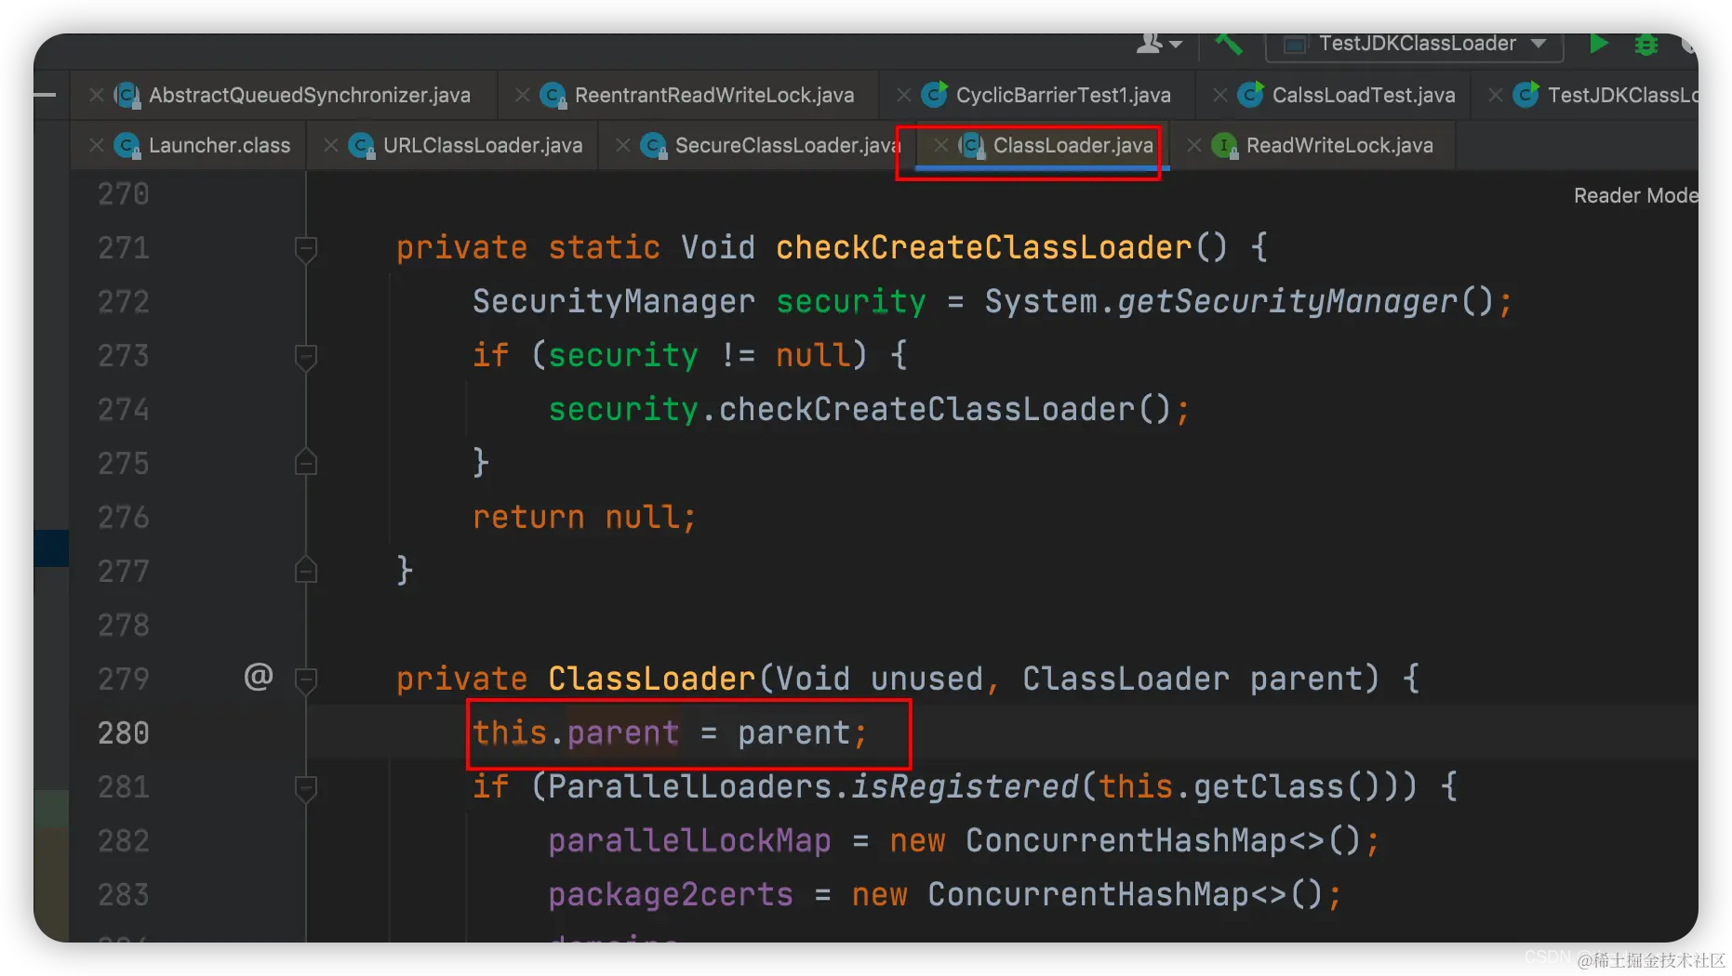Click the isRegistered method call

point(965,787)
